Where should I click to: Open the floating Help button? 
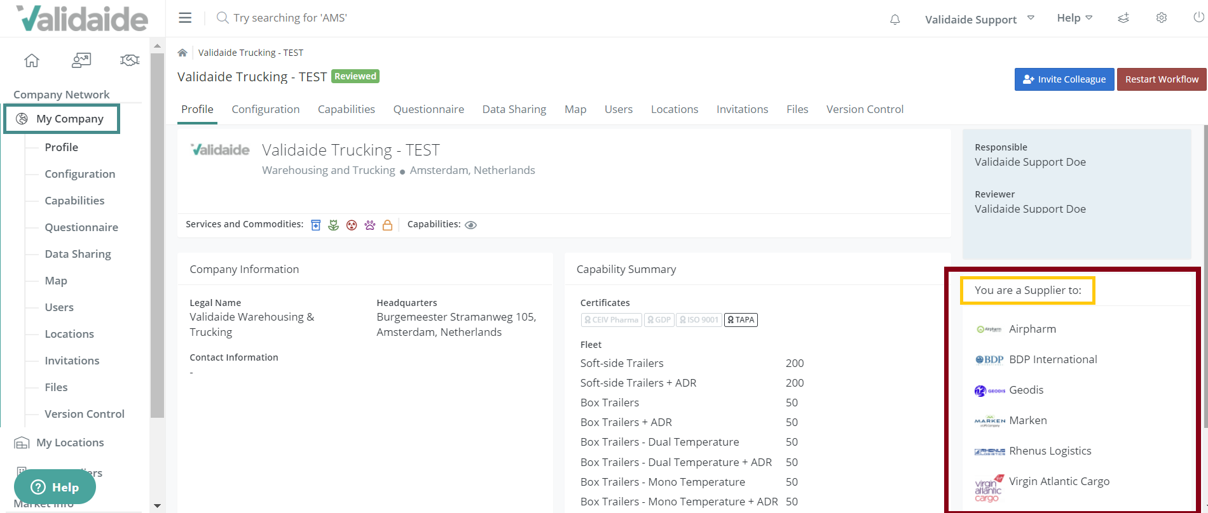[55, 487]
